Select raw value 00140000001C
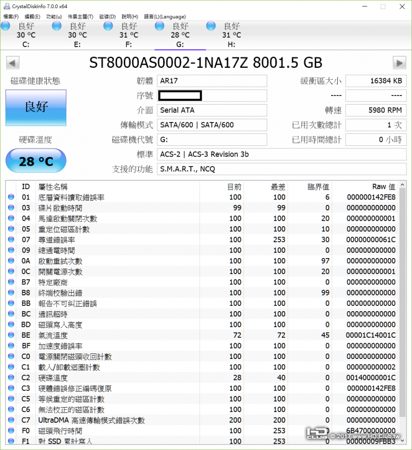 click(x=371, y=378)
